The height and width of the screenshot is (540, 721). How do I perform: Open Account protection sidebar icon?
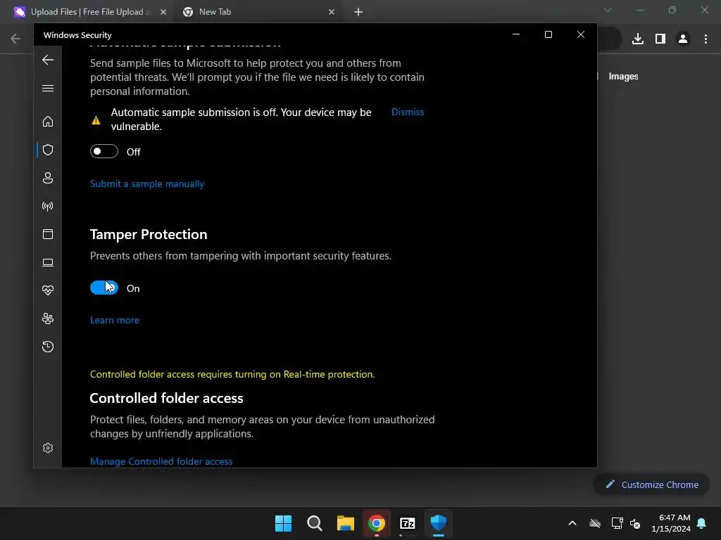(48, 178)
